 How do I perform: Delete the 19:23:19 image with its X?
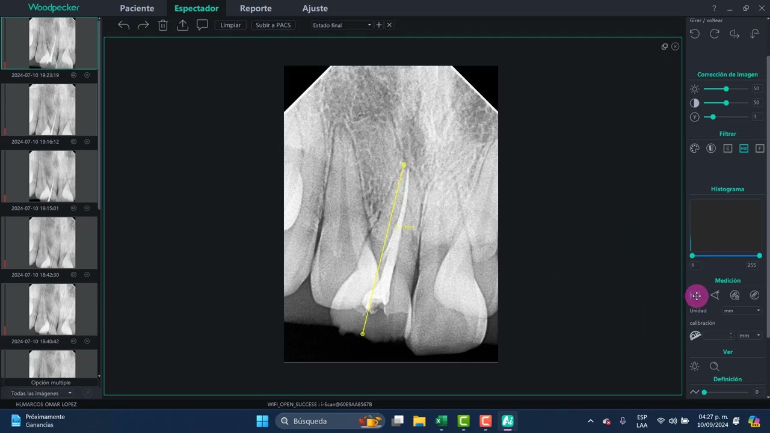coord(87,75)
